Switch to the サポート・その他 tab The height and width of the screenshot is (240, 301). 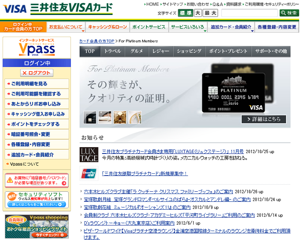pos(271,51)
